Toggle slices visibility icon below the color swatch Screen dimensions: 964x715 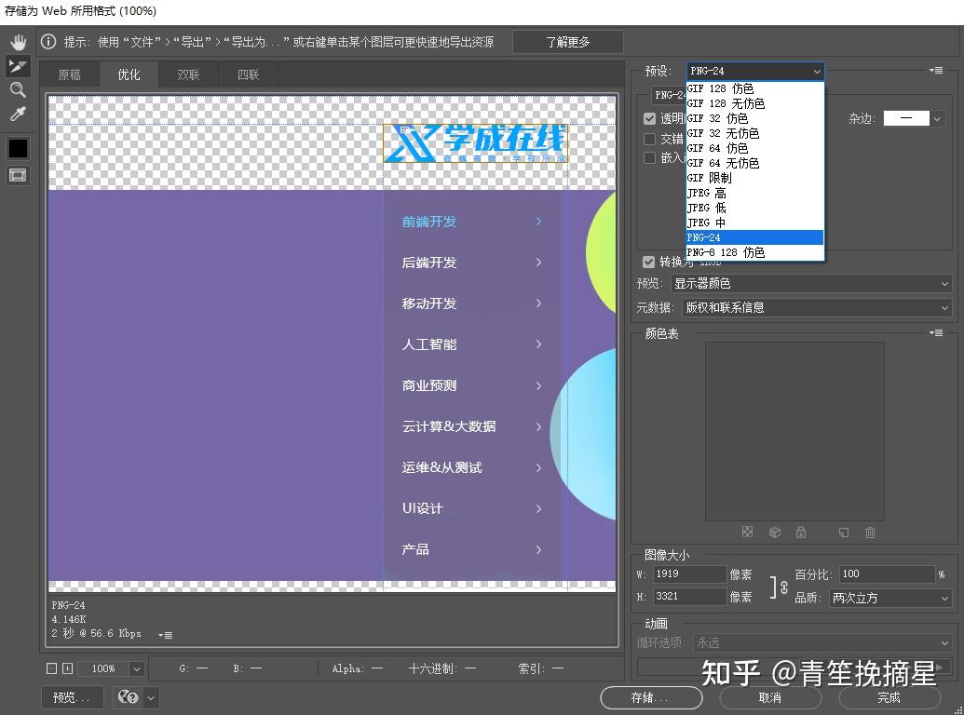click(x=18, y=174)
